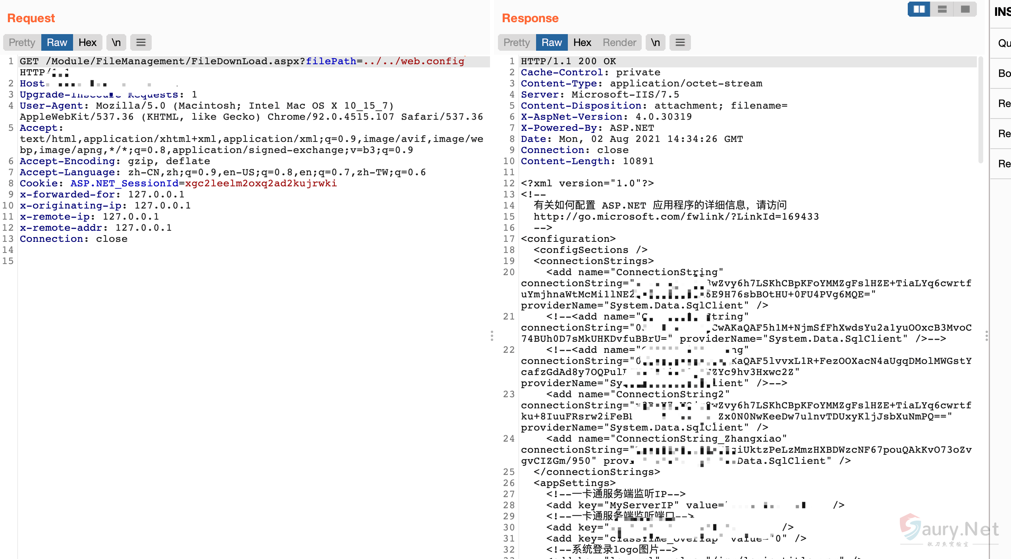Select top-bottom stacked layout icon
The height and width of the screenshot is (559, 1011).
[942, 9]
